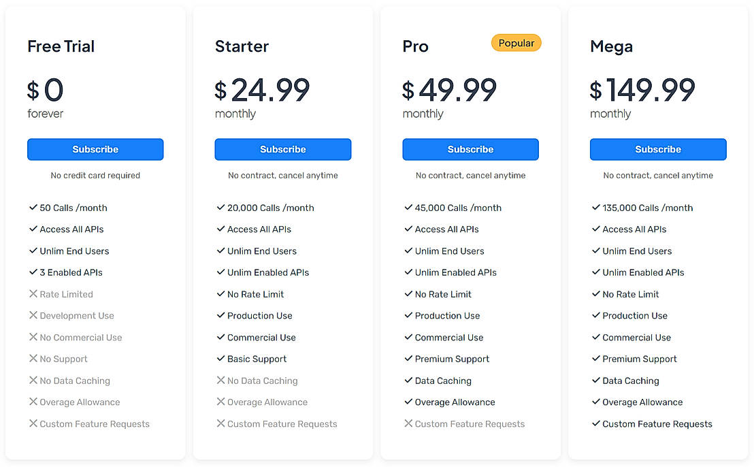
Task: Click the checkmark next to Basic Support
Action: coord(220,359)
